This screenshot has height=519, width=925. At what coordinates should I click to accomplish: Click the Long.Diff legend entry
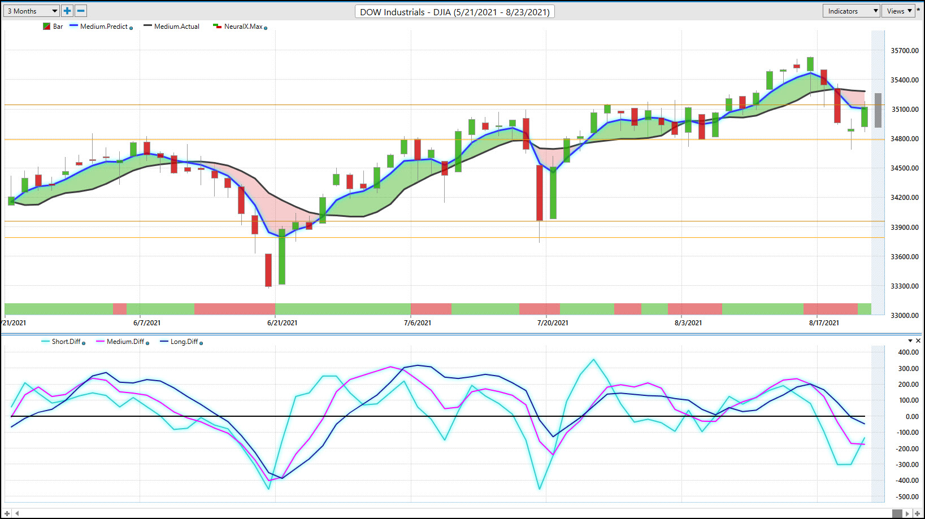[x=179, y=342]
